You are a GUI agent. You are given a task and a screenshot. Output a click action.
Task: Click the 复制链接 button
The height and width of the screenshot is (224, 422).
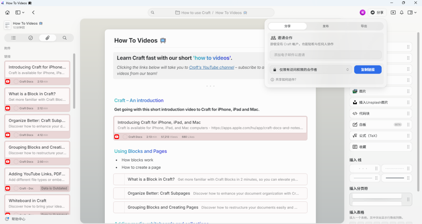[367, 70]
